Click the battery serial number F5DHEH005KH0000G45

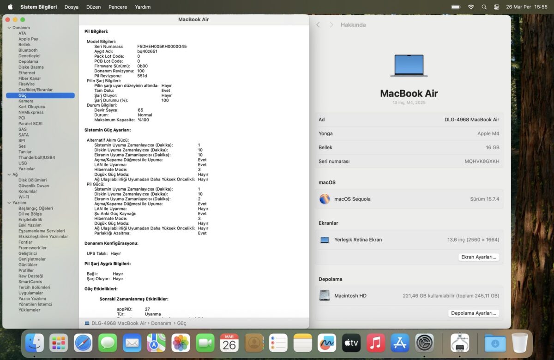coord(162,47)
